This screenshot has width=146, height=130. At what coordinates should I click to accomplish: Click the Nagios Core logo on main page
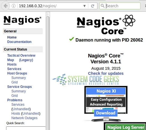(x=106, y=25)
